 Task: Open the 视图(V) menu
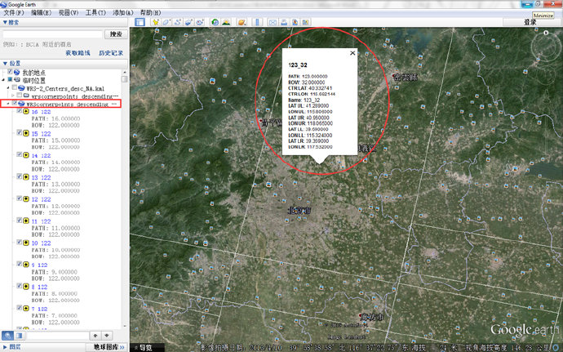69,12
